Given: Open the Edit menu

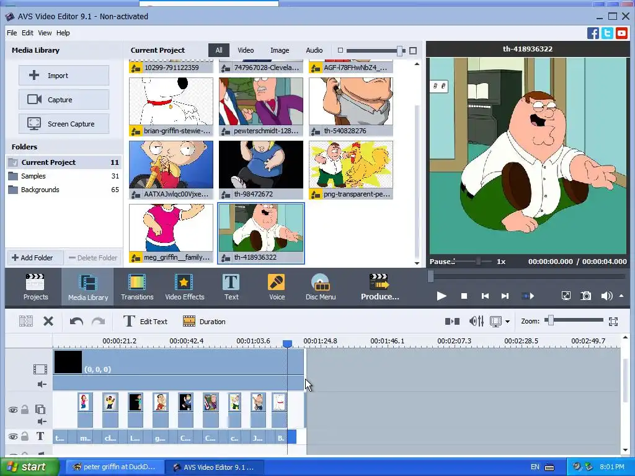Looking at the screenshot, I should click(x=27, y=33).
